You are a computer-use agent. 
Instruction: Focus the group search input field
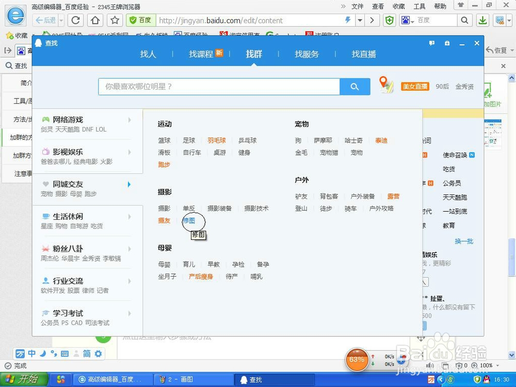tap(219, 87)
